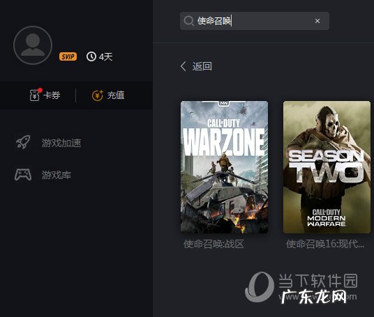
Task: Click the back chevron arrow
Action: 184,66
